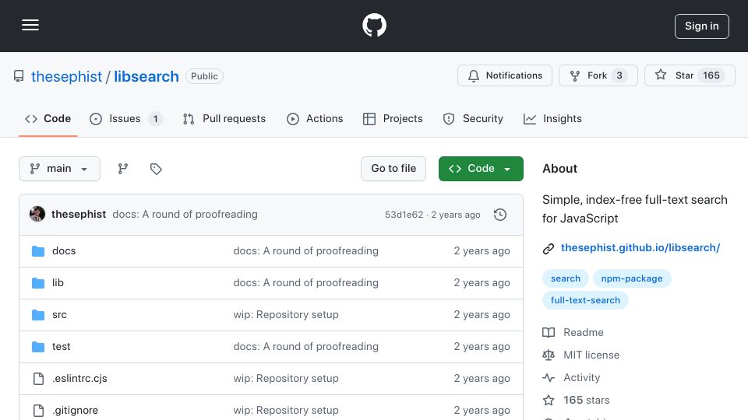The width and height of the screenshot is (748, 420).
Task: Click the .eslintrc.cjs file icon
Action: coord(38,379)
